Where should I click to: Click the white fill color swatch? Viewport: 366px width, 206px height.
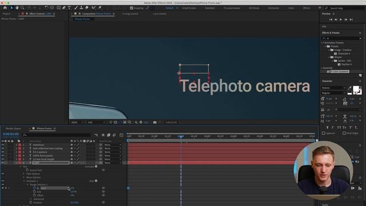click(356, 89)
